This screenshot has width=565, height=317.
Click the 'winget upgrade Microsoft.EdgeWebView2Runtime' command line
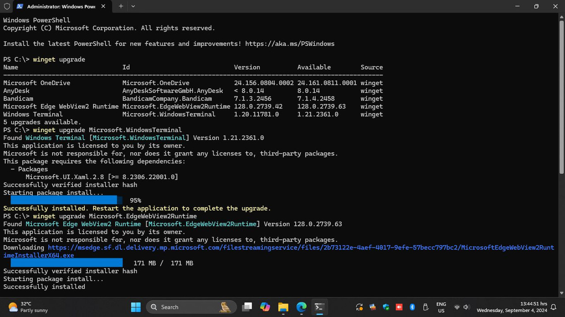115,216
